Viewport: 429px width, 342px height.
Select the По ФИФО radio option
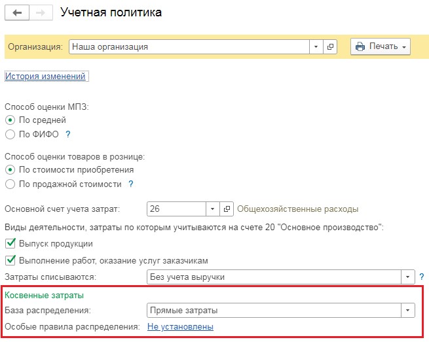tap(10, 135)
